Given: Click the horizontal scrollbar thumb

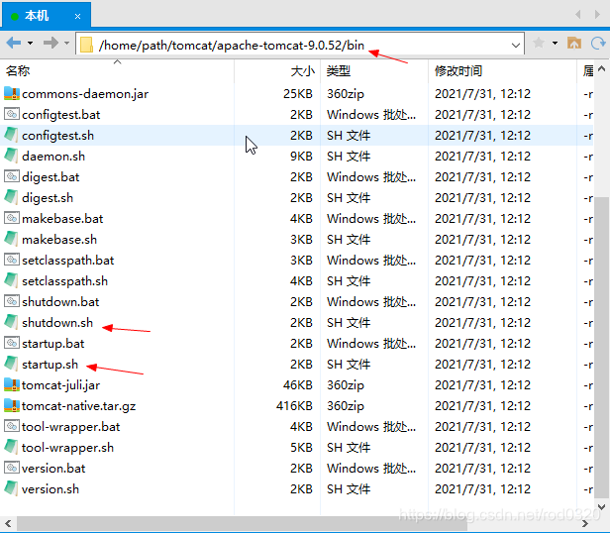Looking at the screenshot, I should pos(242,524).
